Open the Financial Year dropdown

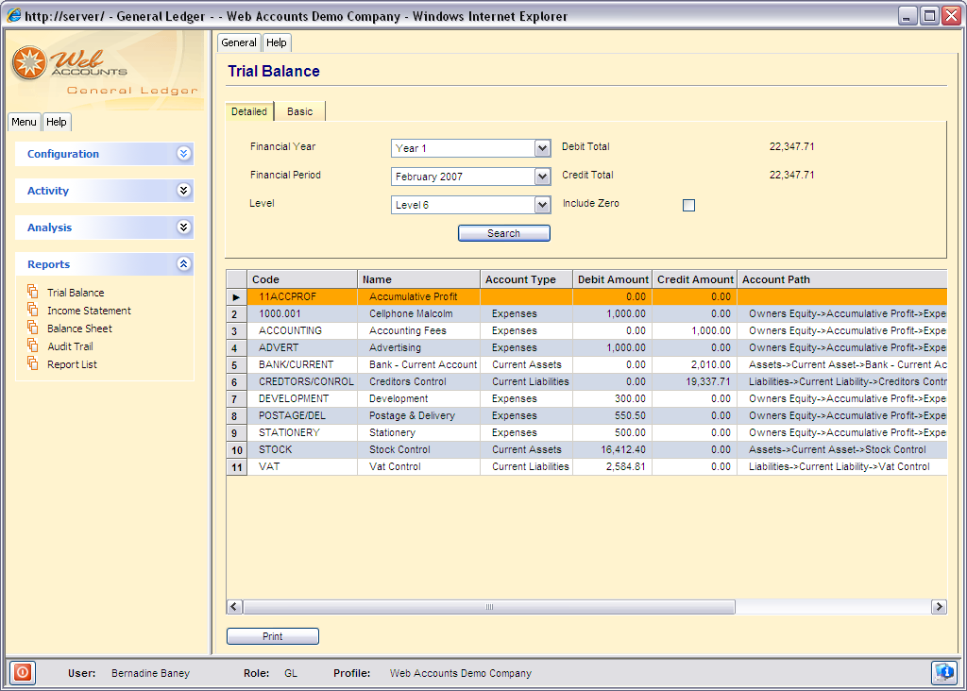click(x=542, y=148)
